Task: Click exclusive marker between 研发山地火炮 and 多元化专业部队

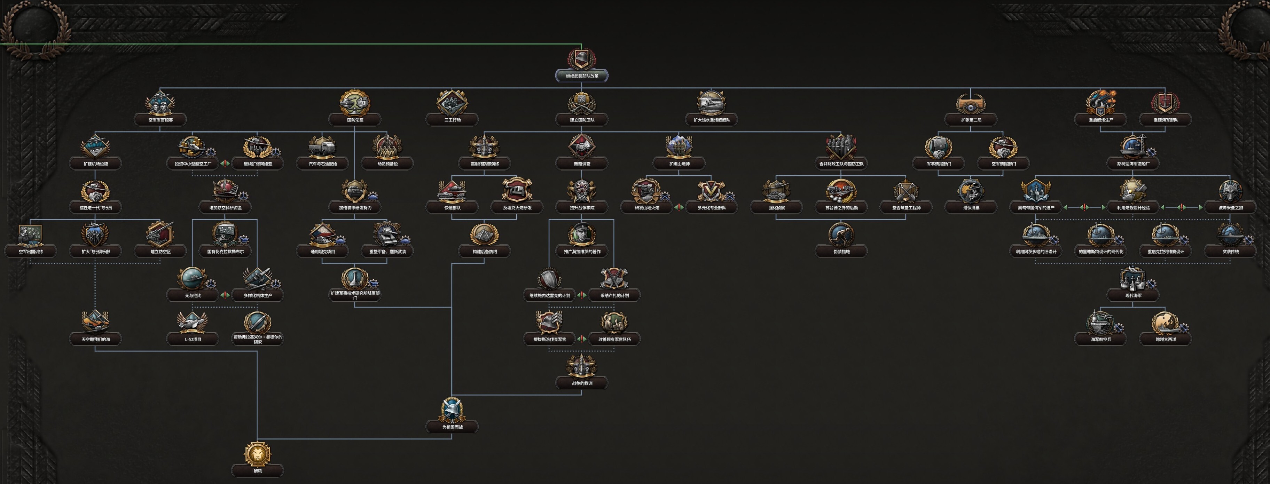Action: (x=679, y=207)
